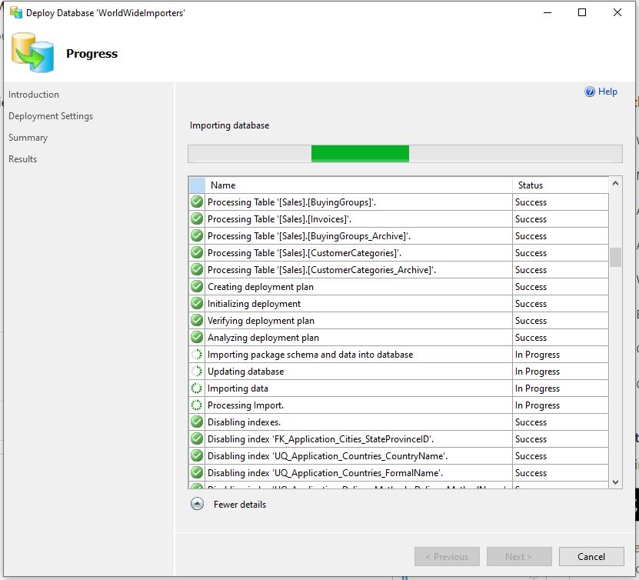
Task: Click spinner icon beside Updating database
Action: pos(197,372)
